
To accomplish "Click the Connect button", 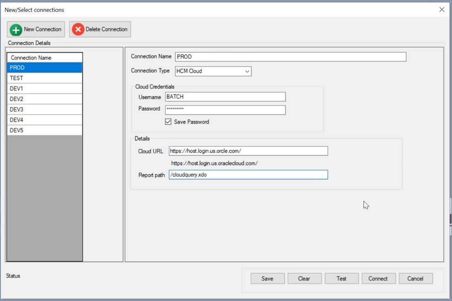I will [378, 279].
